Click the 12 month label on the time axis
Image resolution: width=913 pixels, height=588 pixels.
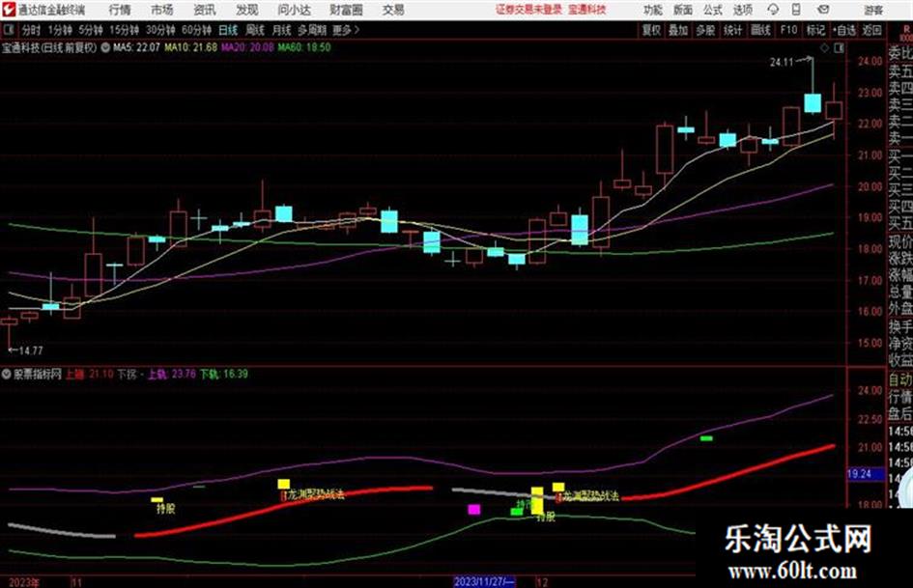coord(542,582)
